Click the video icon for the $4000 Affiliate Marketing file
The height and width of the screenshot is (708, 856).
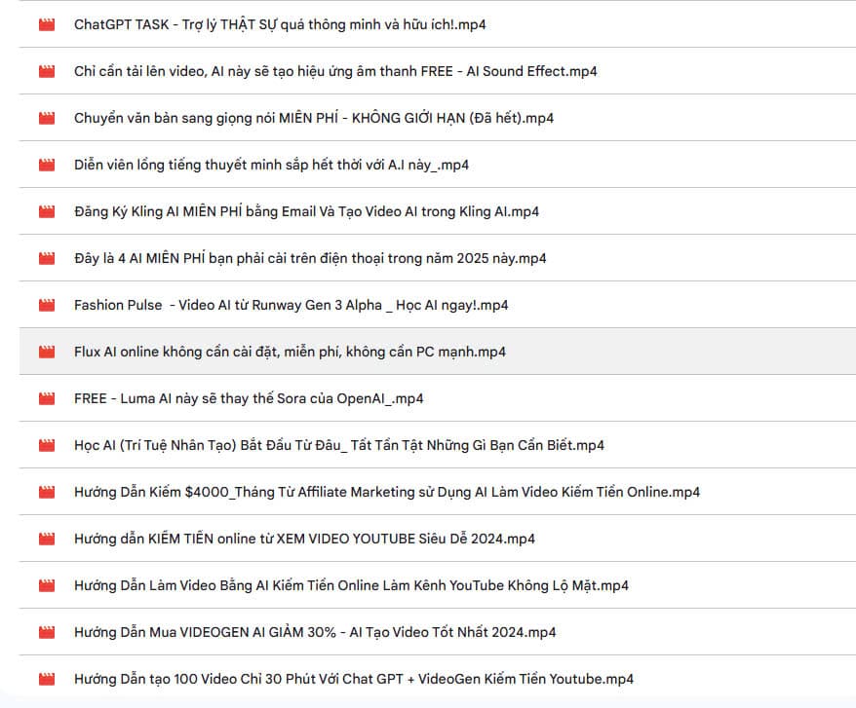point(47,492)
